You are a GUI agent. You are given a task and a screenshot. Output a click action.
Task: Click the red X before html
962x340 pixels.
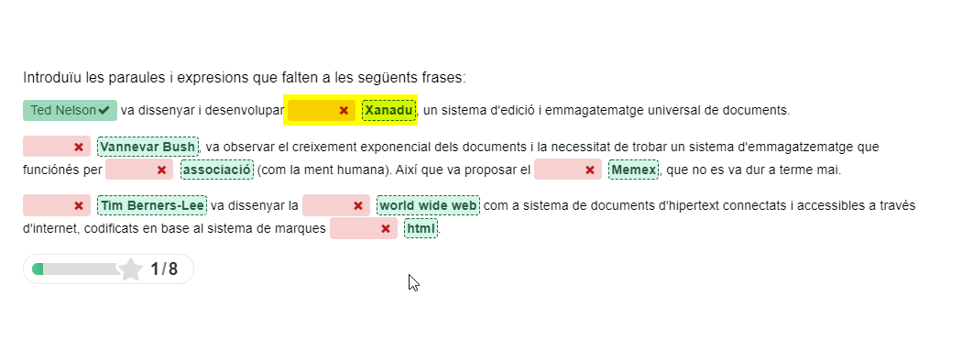(386, 229)
